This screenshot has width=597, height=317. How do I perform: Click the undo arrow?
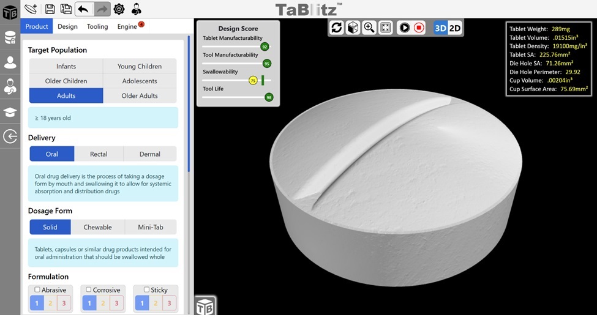click(83, 9)
